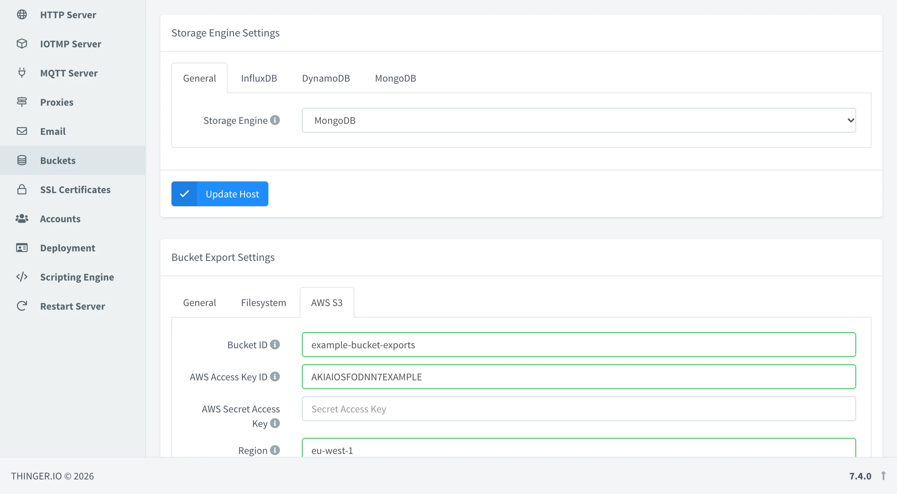This screenshot has height=494, width=897.
Task: Click the Secret Access Key input
Action: pyautogui.click(x=579, y=409)
